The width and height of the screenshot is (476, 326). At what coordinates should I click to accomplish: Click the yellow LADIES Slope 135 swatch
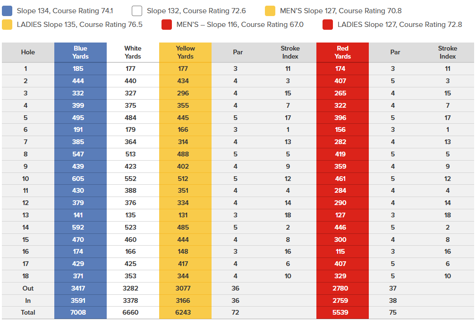pyautogui.click(x=7, y=25)
